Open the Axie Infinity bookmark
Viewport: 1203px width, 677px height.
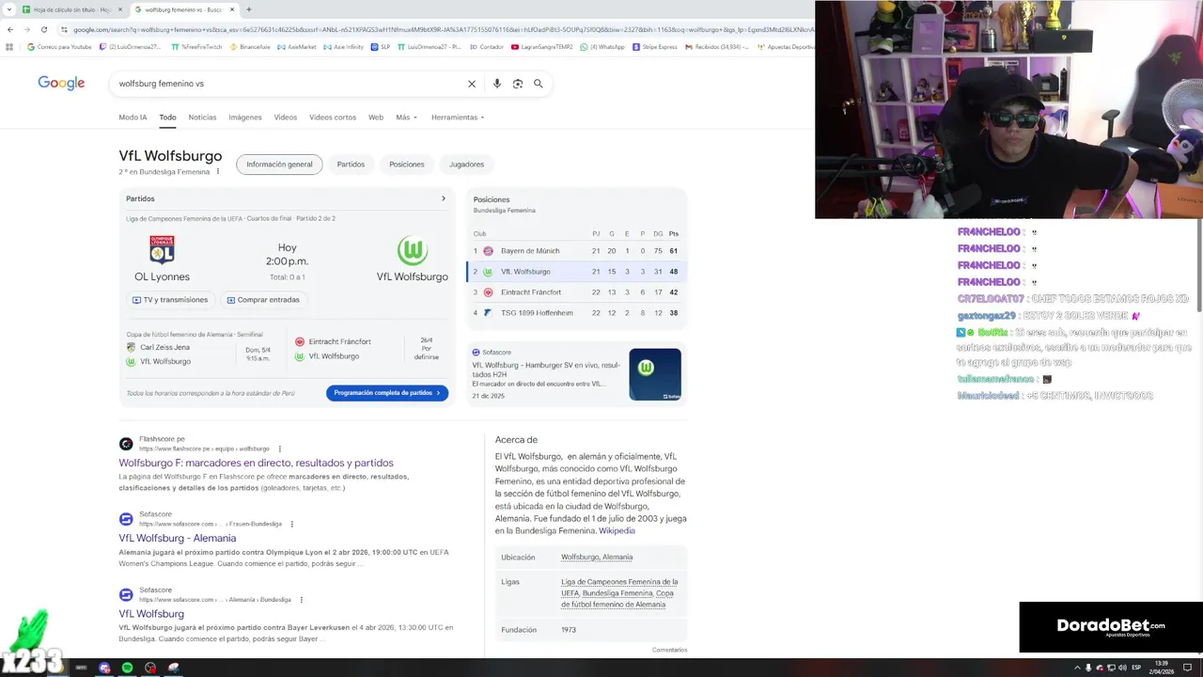pyautogui.click(x=343, y=46)
